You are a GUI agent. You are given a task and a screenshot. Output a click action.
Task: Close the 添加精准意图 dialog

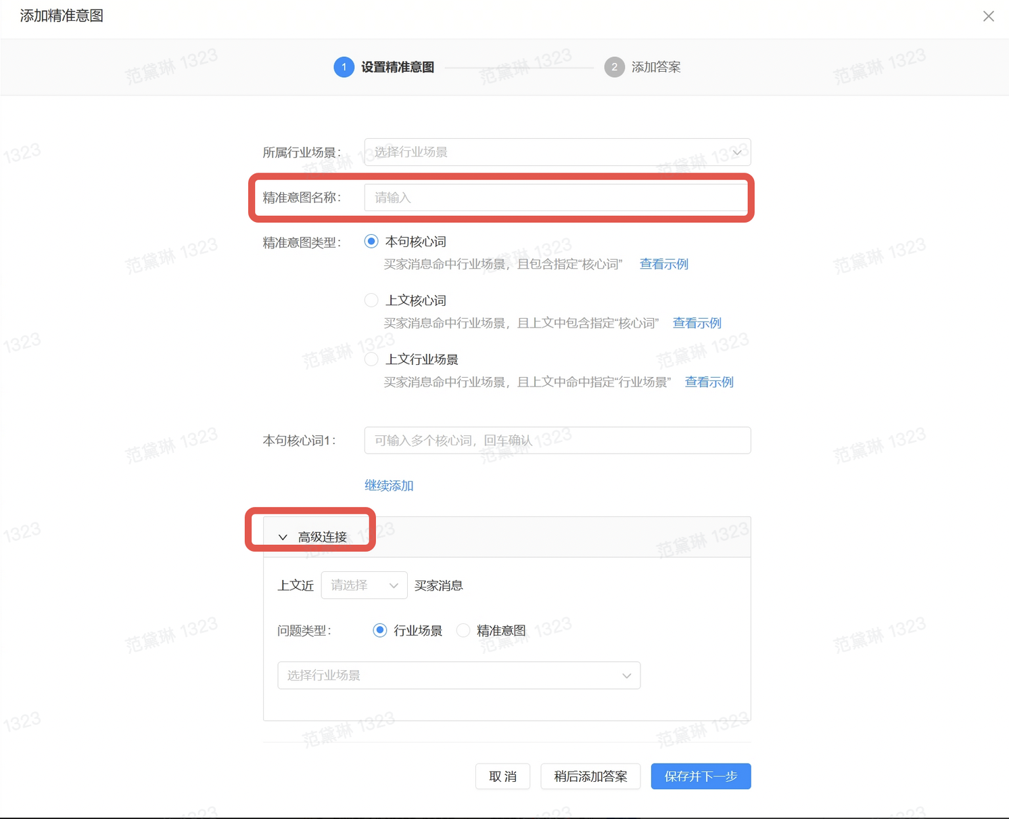[988, 16]
